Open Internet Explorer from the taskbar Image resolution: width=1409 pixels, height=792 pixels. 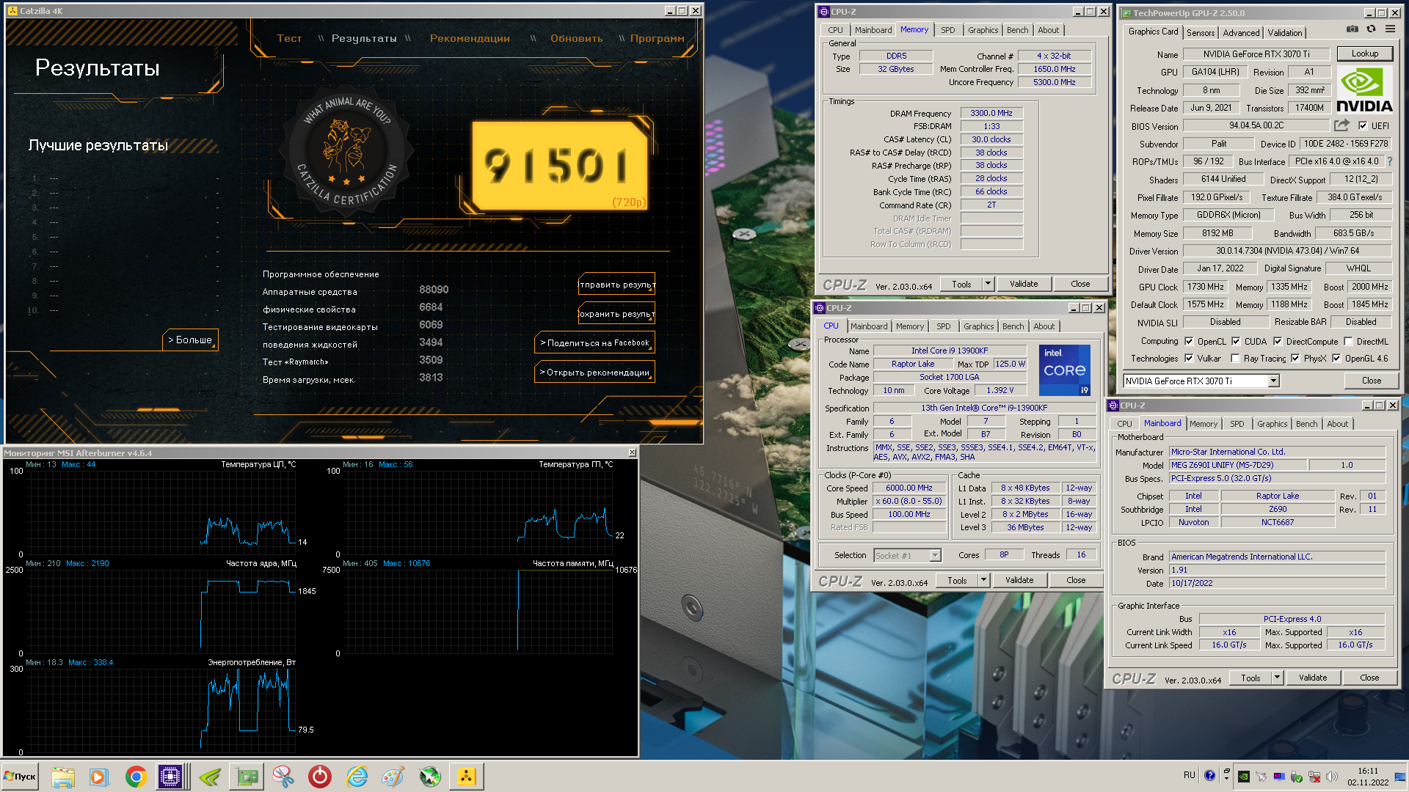pos(357,777)
